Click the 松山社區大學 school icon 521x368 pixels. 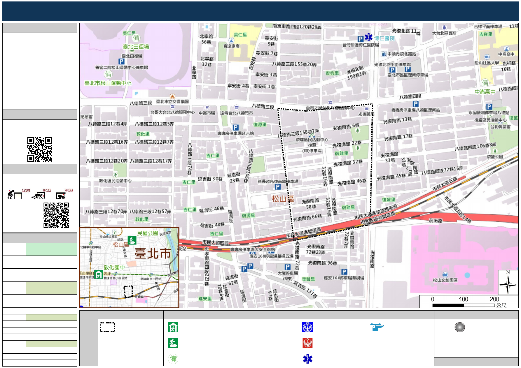click(x=487, y=57)
